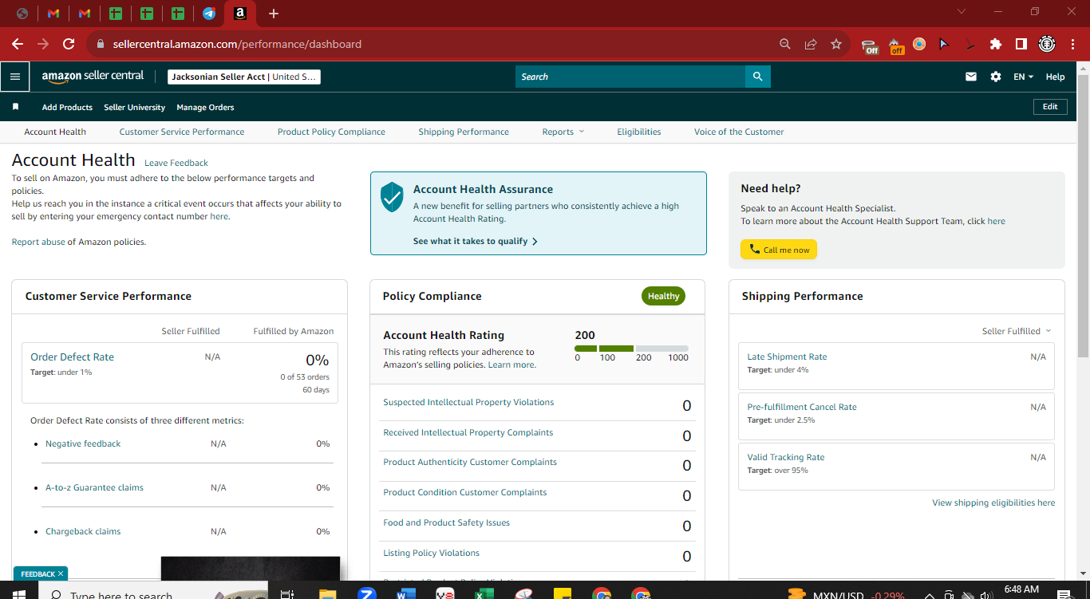Viewport: 1090px width, 599px height.
Task: Click the Amazon Seller Central logo
Action: pos(93,77)
